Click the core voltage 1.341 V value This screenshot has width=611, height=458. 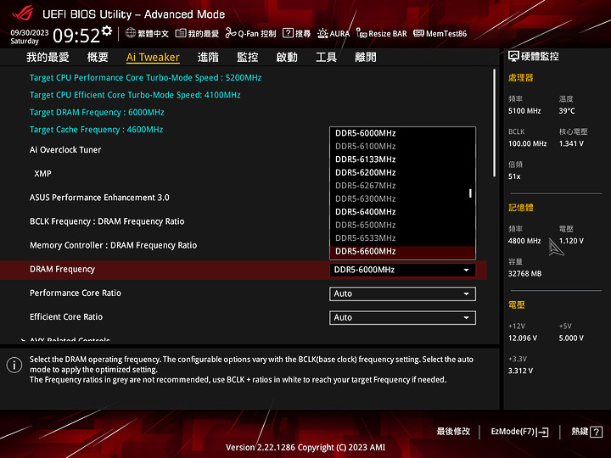point(571,143)
